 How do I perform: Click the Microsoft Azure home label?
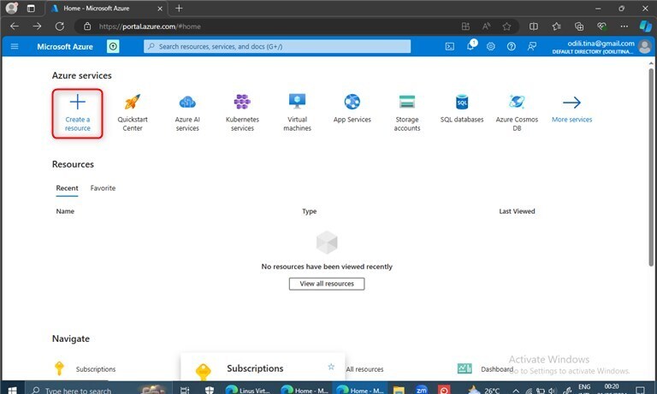(65, 46)
